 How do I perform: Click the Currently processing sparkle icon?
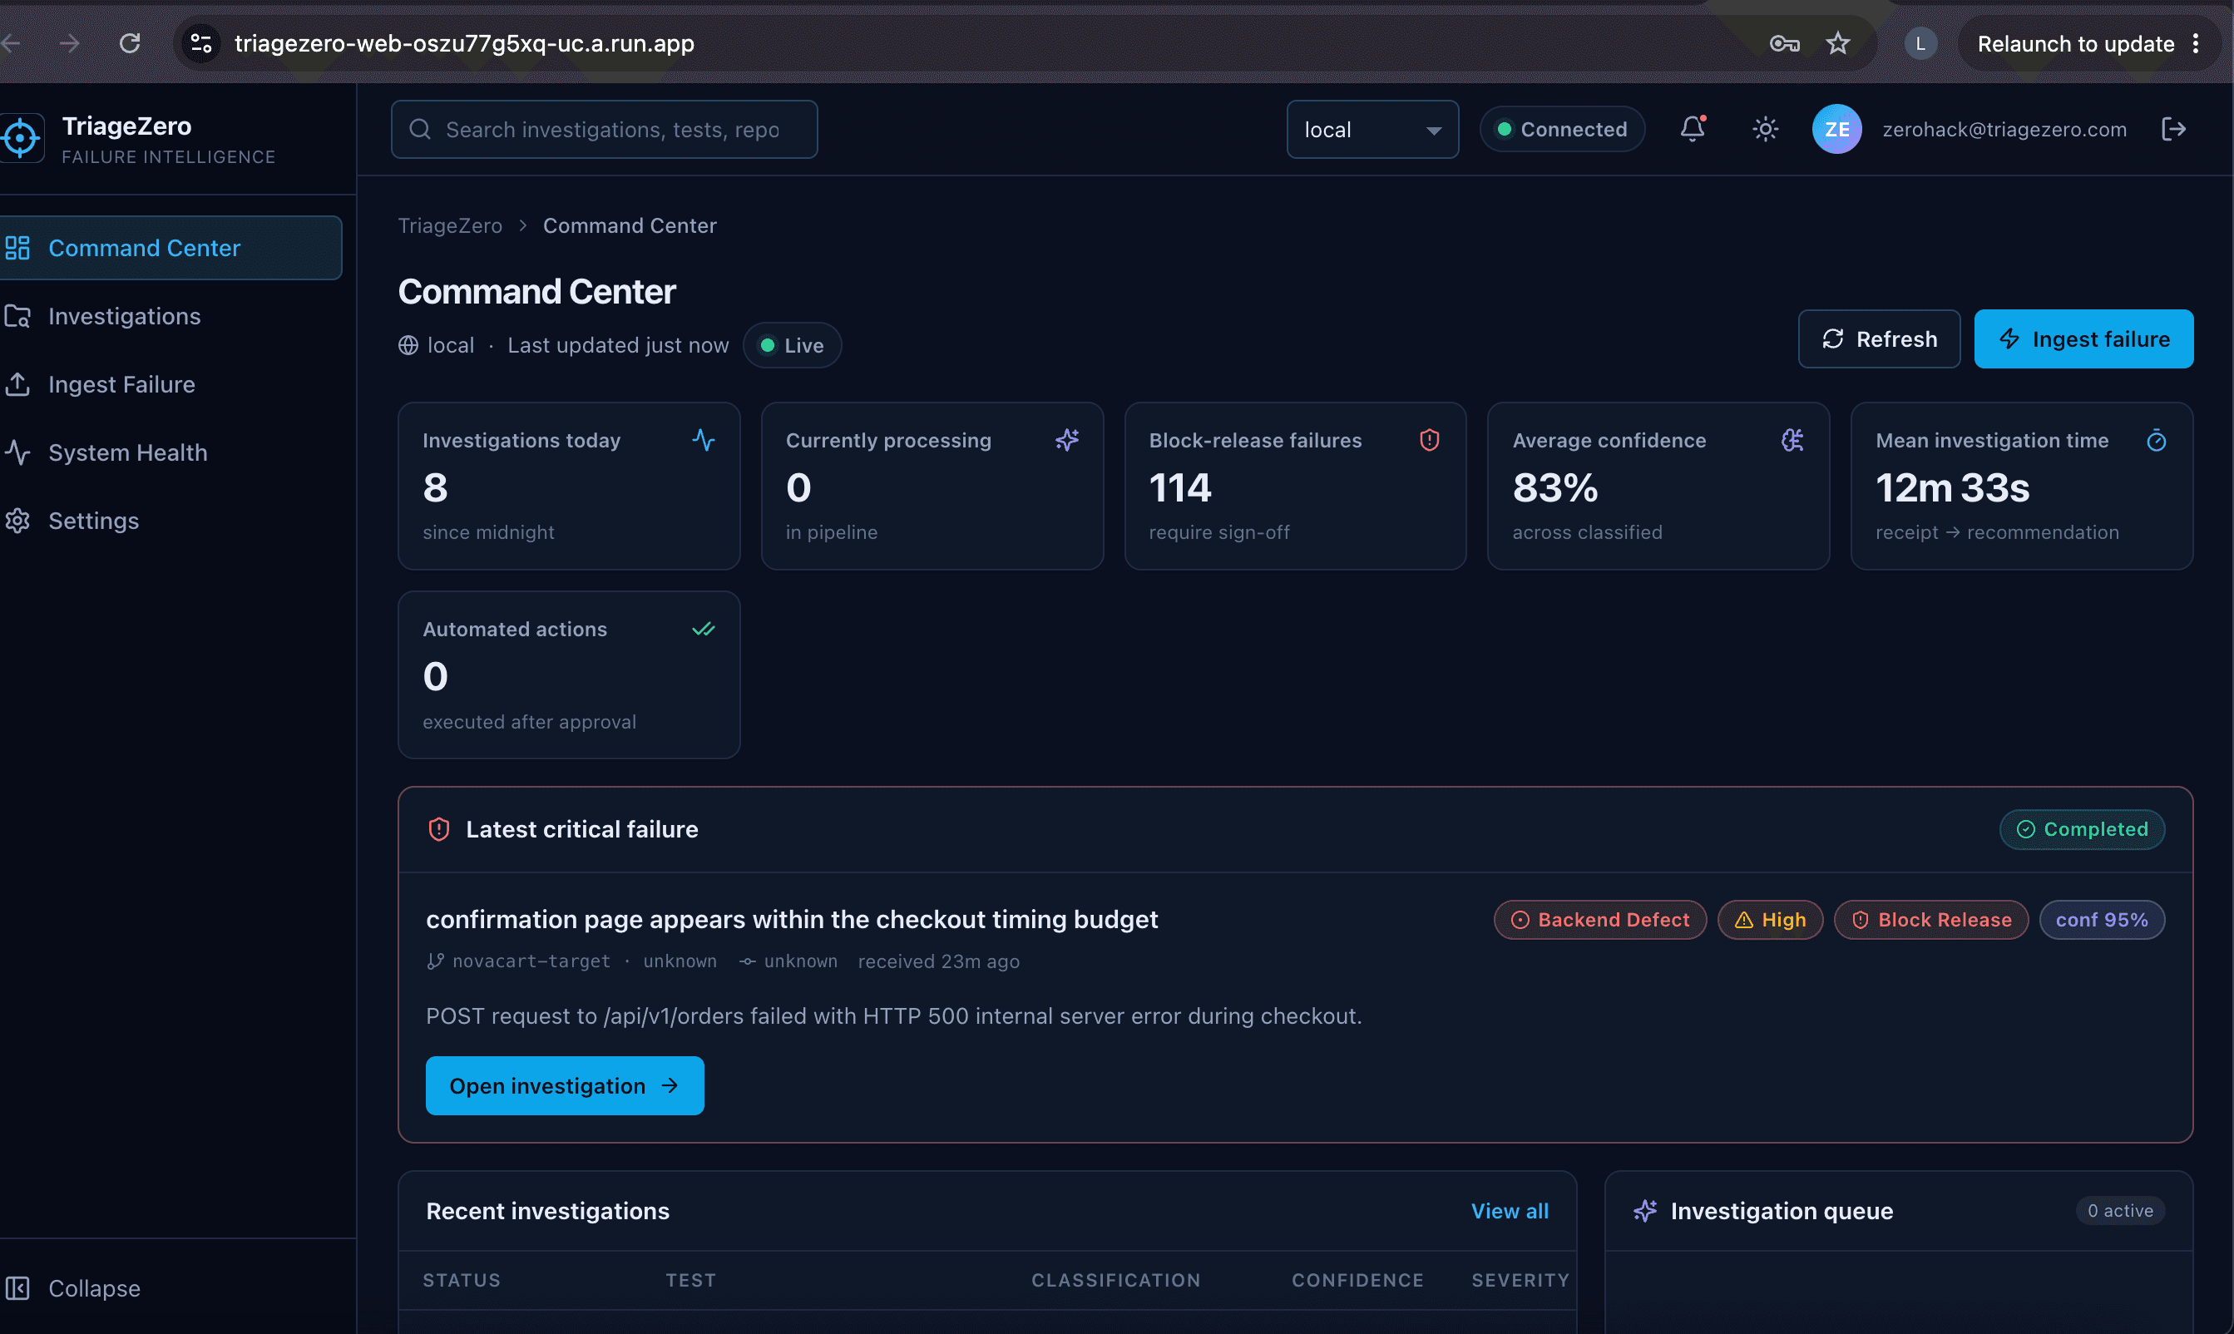point(1067,440)
